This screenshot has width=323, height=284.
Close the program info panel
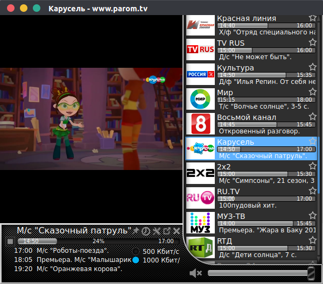[x=177, y=231]
